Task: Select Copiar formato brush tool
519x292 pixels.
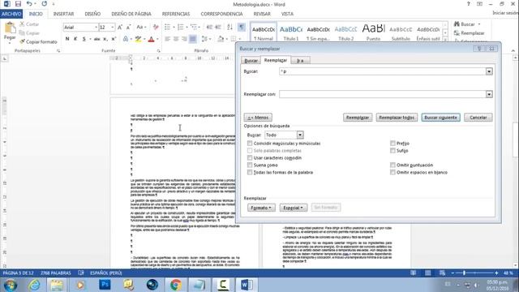Action: [x=38, y=41]
